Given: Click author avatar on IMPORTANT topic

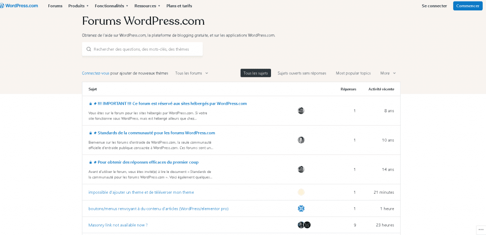Looking at the screenshot, I should (301, 110).
